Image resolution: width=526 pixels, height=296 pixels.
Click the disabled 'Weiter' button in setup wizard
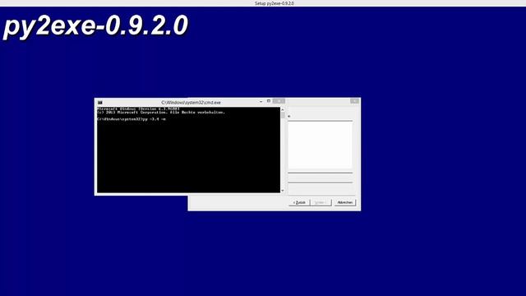point(321,202)
